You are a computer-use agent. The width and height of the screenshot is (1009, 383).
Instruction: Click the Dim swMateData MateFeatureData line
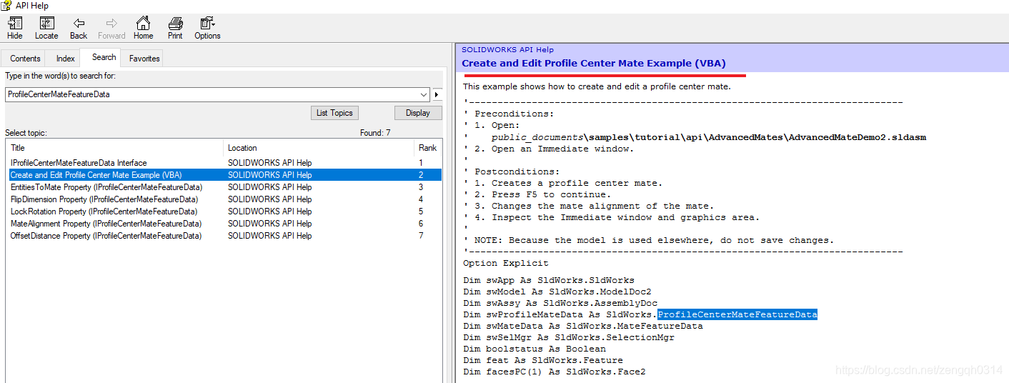coord(583,326)
